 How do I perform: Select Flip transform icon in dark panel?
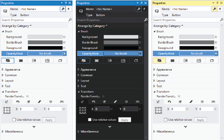click(x=137, y=102)
